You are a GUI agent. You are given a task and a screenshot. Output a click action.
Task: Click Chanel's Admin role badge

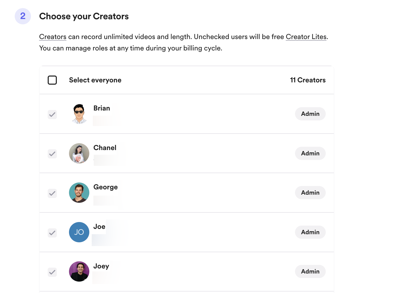click(x=310, y=153)
